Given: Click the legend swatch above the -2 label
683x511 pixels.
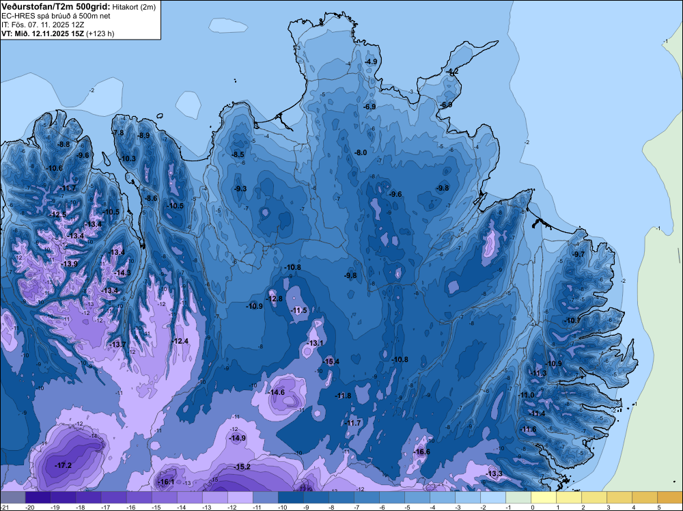Looking at the screenshot, I should click(x=492, y=497).
